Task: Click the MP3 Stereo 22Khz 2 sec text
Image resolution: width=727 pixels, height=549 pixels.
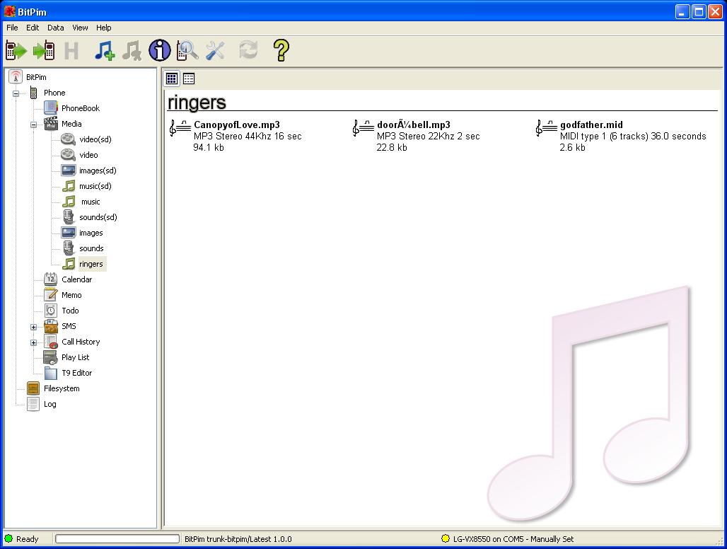Action: 428,137
